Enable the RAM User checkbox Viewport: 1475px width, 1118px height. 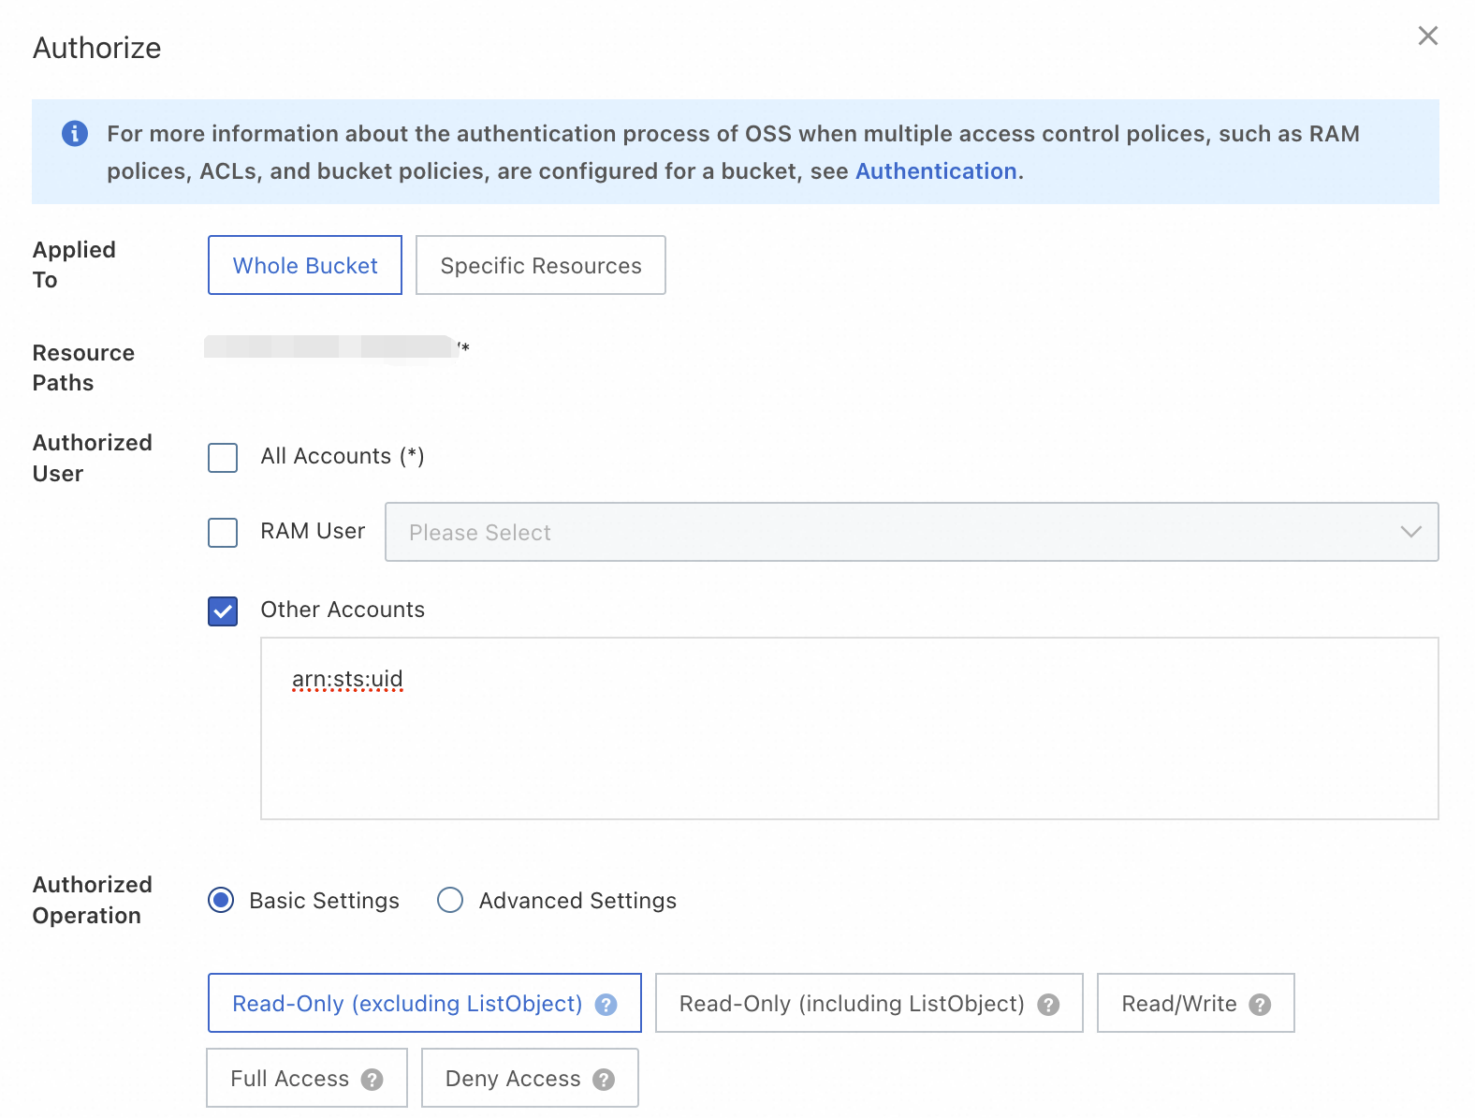coord(223,533)
